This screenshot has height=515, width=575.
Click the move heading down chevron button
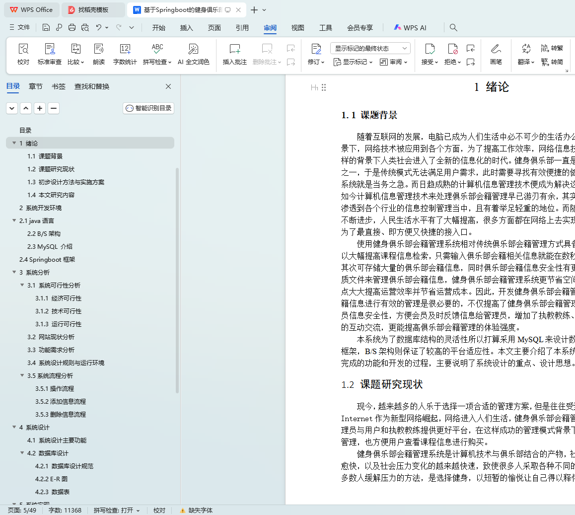12,108
